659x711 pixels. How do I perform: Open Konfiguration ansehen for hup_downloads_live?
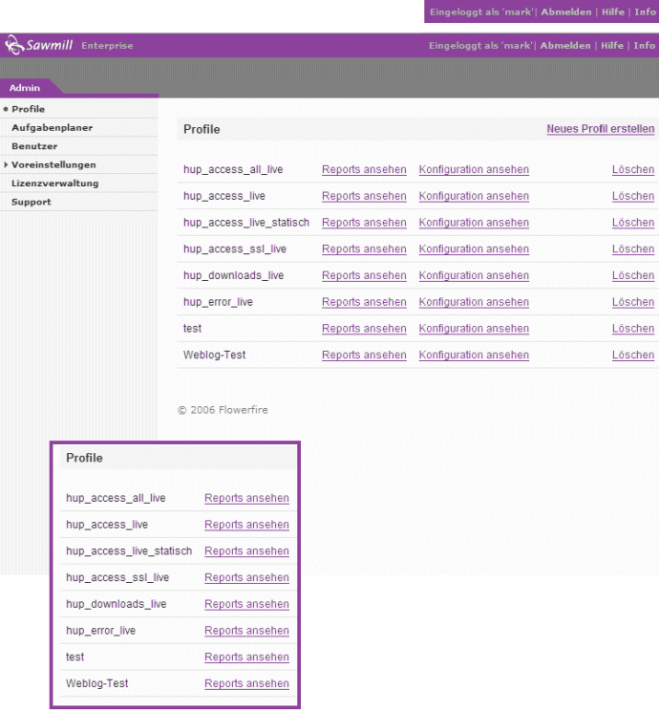pos(474,276)
